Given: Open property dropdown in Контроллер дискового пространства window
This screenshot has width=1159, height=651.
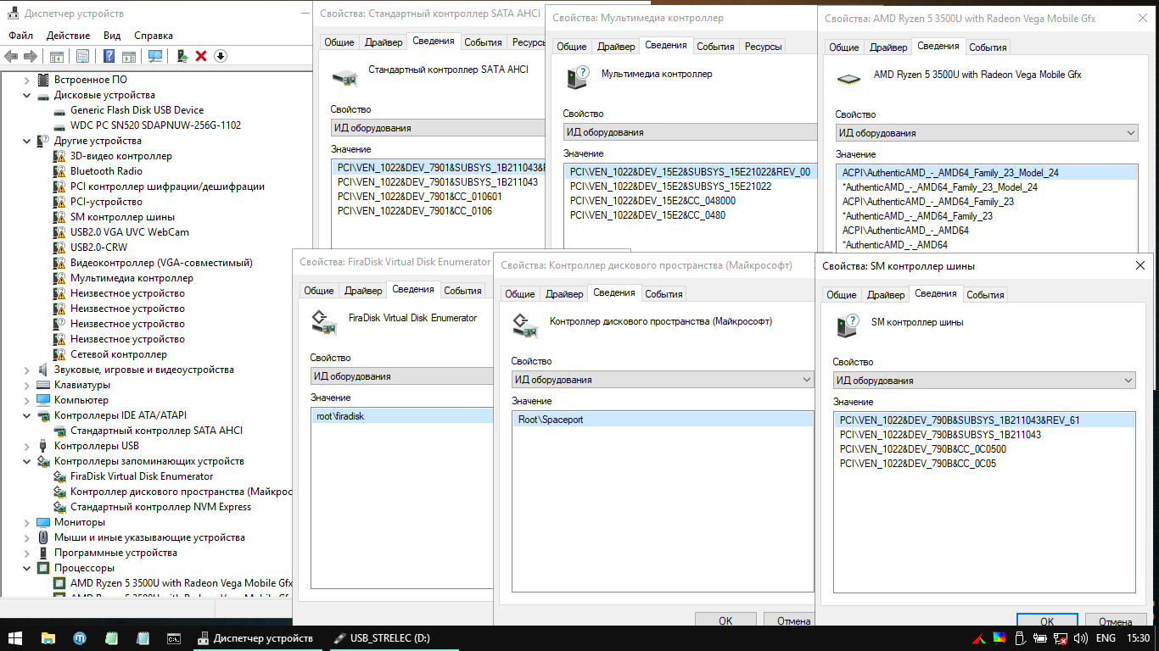Looking at the screenshot, I should (806, 380).
